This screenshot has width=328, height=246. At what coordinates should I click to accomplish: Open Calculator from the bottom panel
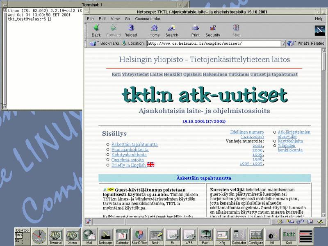[239, 237]
